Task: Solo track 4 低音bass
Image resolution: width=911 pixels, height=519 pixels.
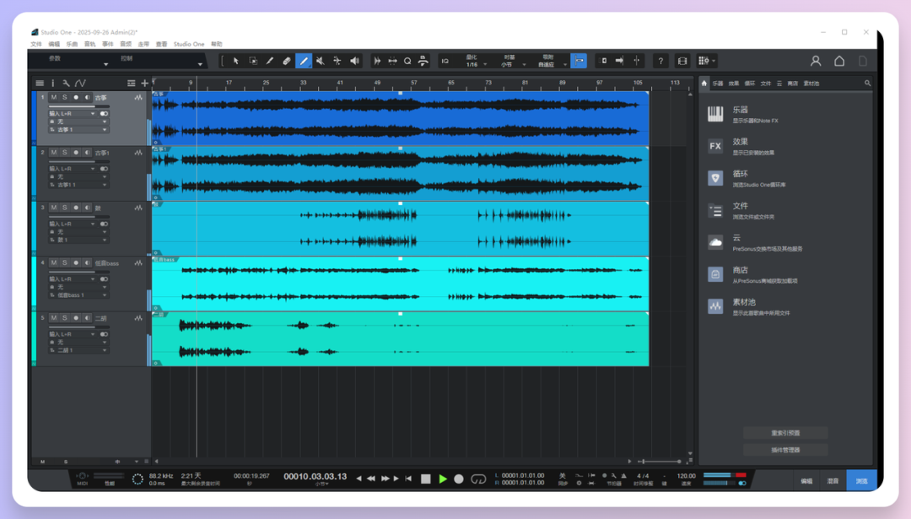Action: pyautogui.click(x=64, y=262)
